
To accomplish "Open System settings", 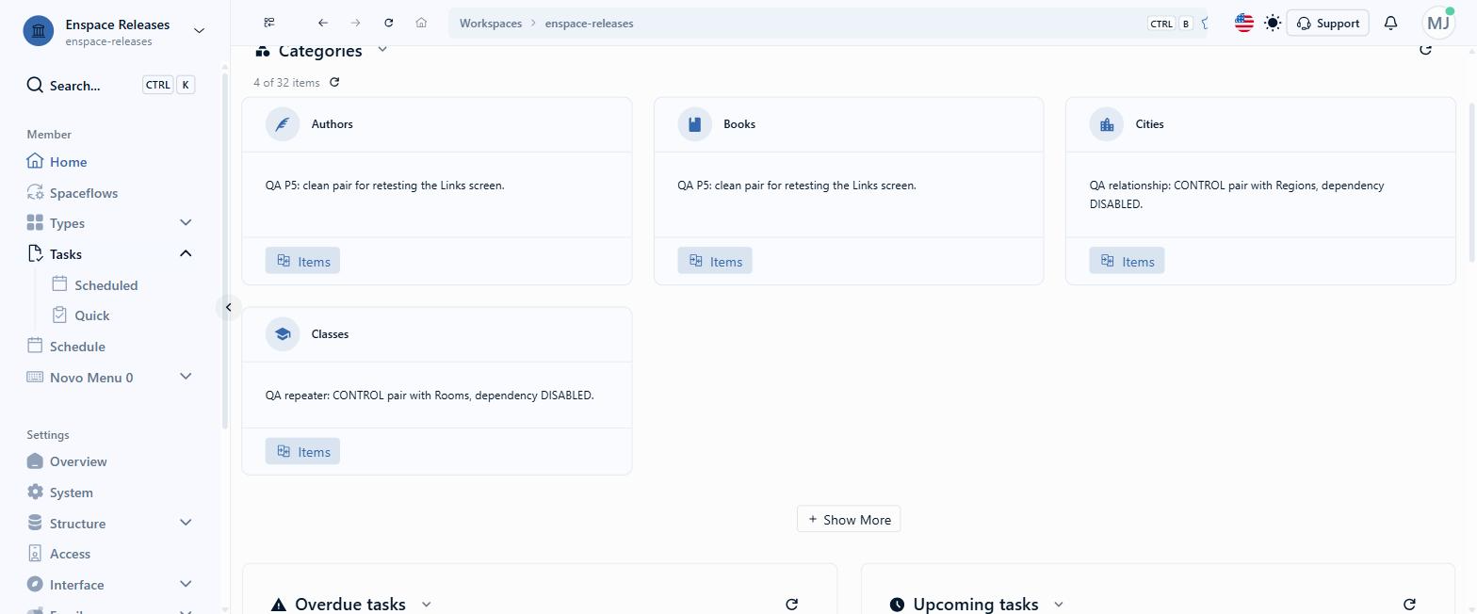I will click(60, 493).
